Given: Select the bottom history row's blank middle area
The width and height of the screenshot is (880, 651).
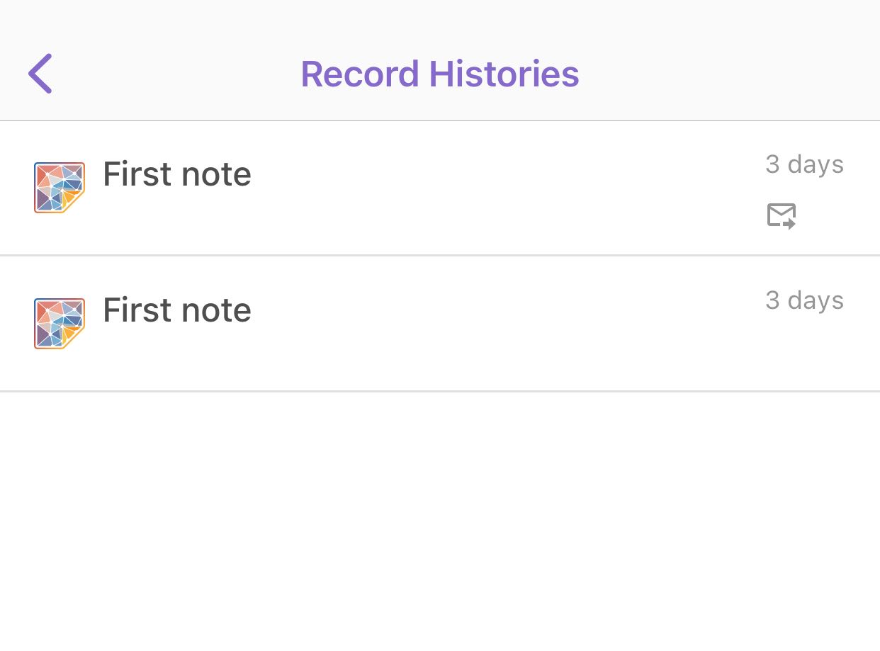Looking at the screenshot, I should coord(496,324).
